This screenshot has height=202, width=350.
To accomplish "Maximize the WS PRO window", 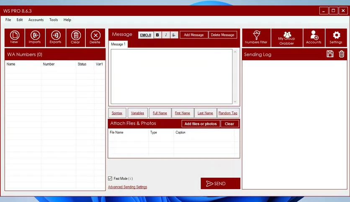I will pyautogui.click(x=333, y=11).
